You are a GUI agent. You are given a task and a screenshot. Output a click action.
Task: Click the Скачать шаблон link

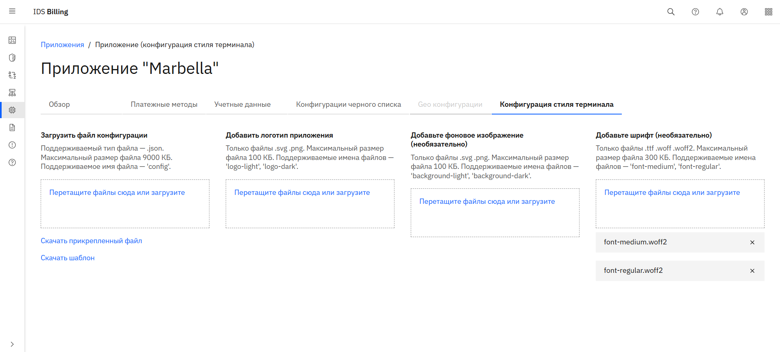coord(68,258)
